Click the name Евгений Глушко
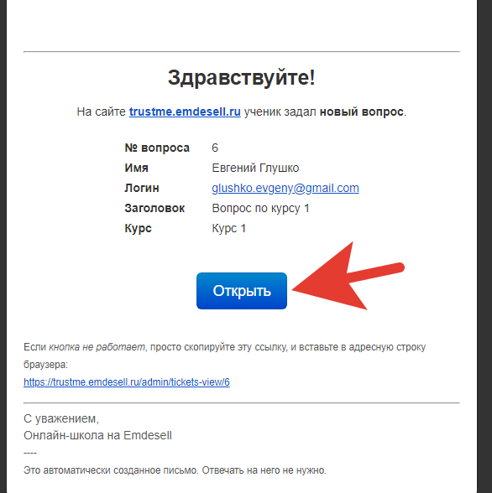 [255, 168]
